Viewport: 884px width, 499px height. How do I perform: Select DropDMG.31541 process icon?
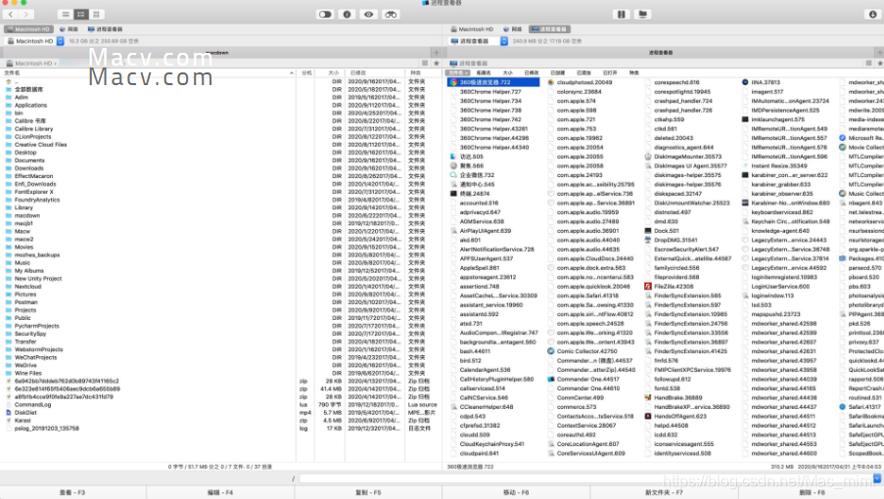pos(648,240)
